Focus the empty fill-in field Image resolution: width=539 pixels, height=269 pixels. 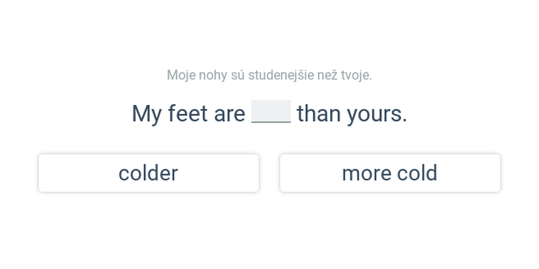(x=272, y=112)
